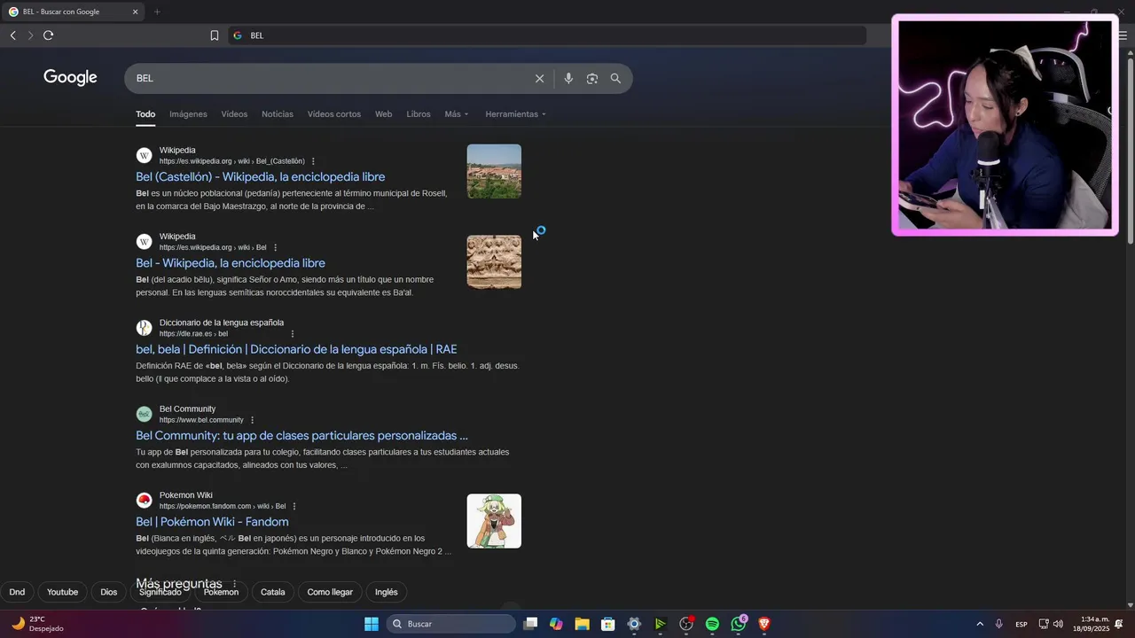Click the Google logo
Image resolution: width=1135 pixels, height=638 pixels.
point(70,78)
